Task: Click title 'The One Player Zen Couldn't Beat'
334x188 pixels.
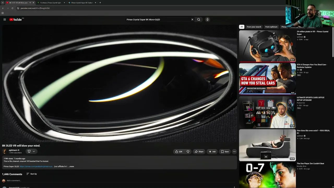Action: 311,163
